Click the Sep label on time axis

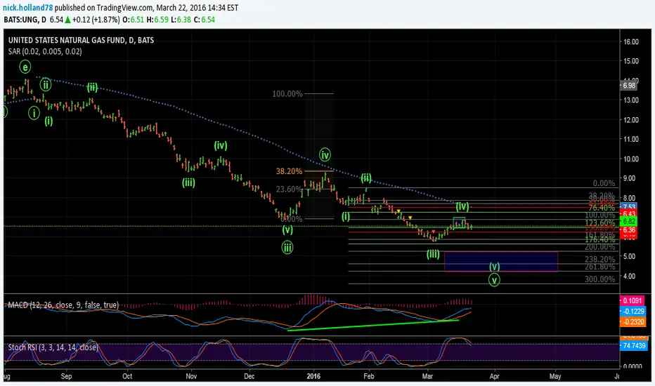67,376
